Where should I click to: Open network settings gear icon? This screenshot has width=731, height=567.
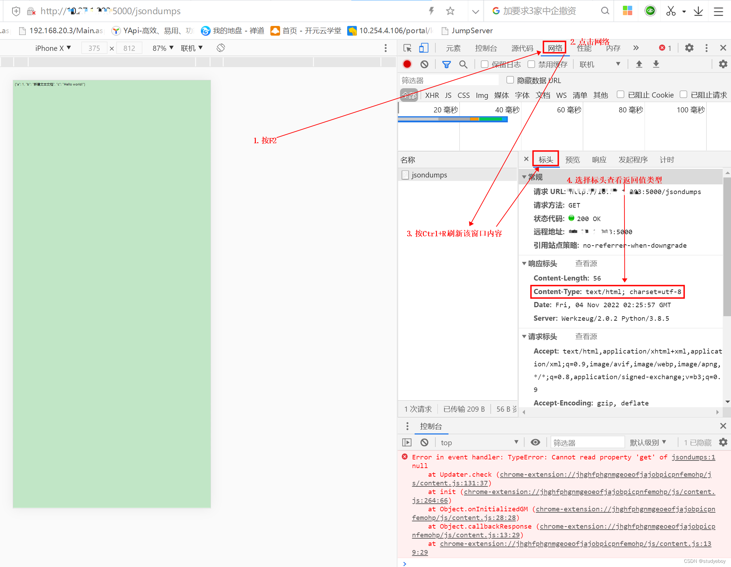coord(723,64)
